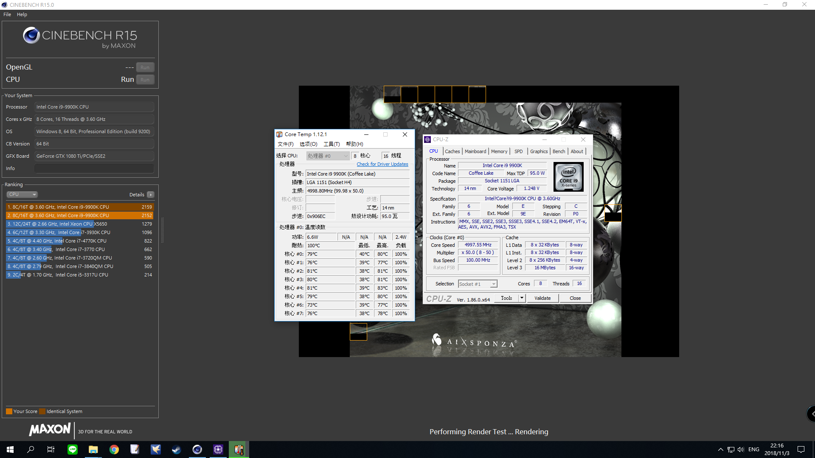Switch to CPU-Z Graphics tab
This screenshot has height=458, width=815.
539,151
